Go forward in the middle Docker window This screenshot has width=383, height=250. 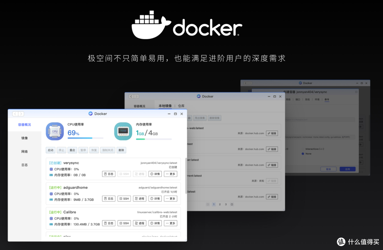[x=137, y=96]
